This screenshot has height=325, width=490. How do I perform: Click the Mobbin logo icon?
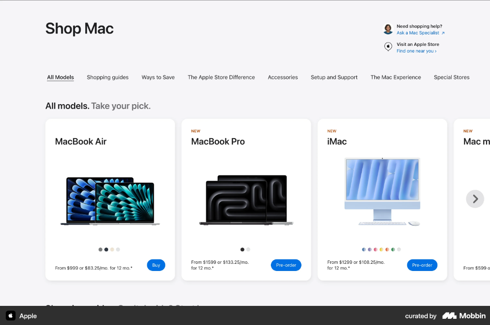(449, 315)
